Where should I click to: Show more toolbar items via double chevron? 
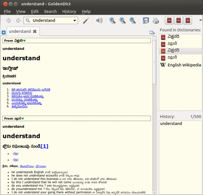point(200,20)
